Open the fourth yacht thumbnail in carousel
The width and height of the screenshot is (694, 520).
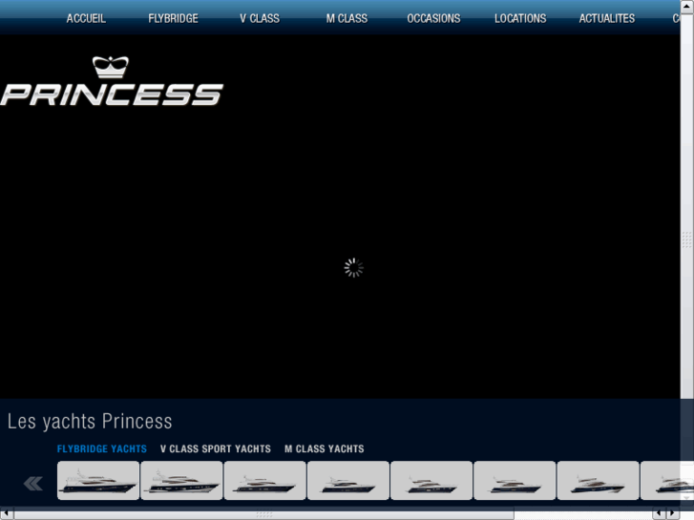348,481
